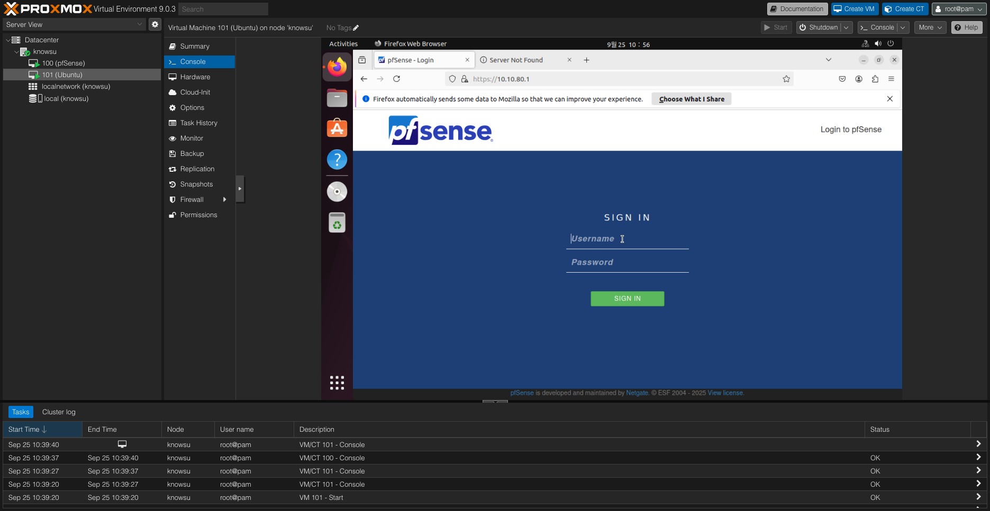This screenshot has height=511, width=990.
Task: Open Help icon in Ubuntu dock
Action: tap(337, 159)
